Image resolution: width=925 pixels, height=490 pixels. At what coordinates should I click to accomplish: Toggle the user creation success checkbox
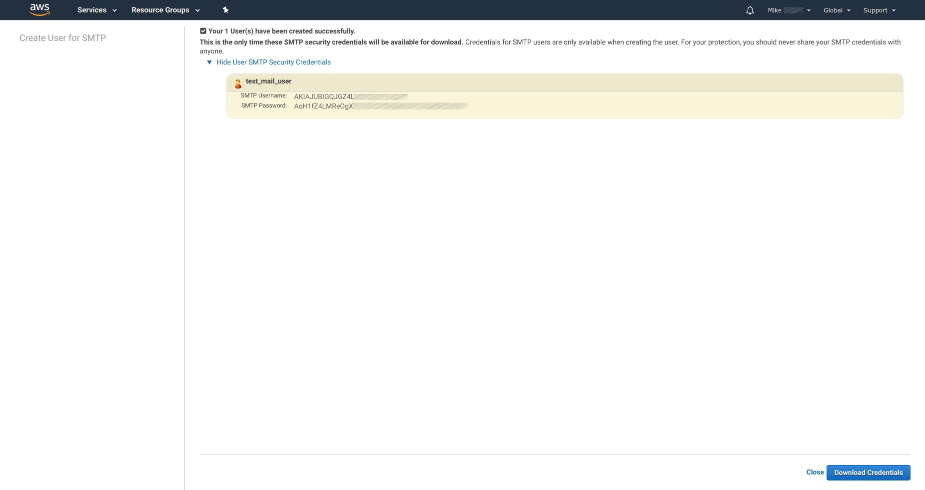(203, 31)
